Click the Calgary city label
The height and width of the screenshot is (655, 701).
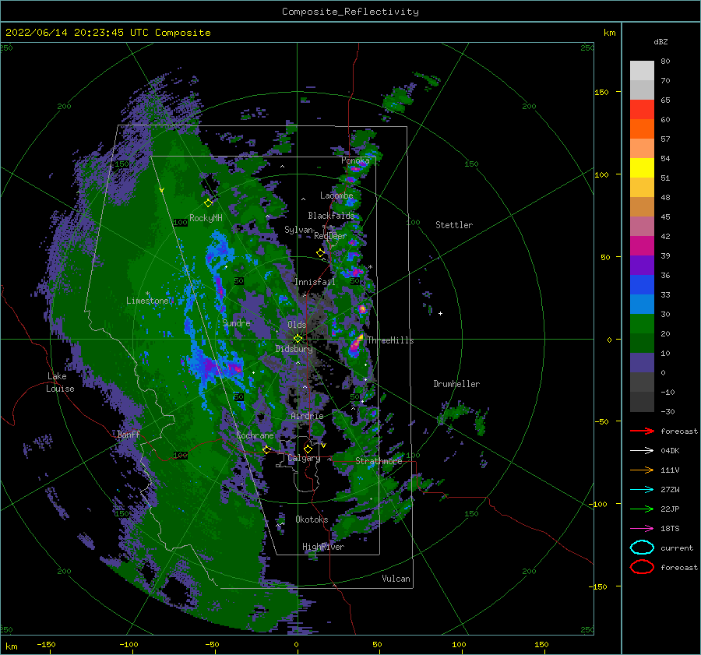(x=304, y=458)
